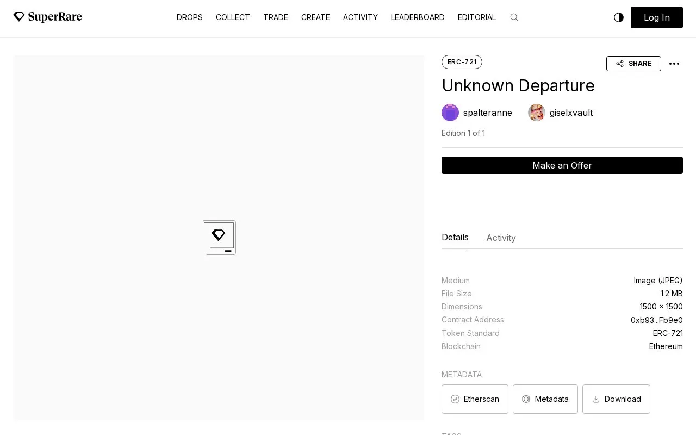Open the EDITORIAL section
Viewport: 696px width, 435px height.
point(477,17)
